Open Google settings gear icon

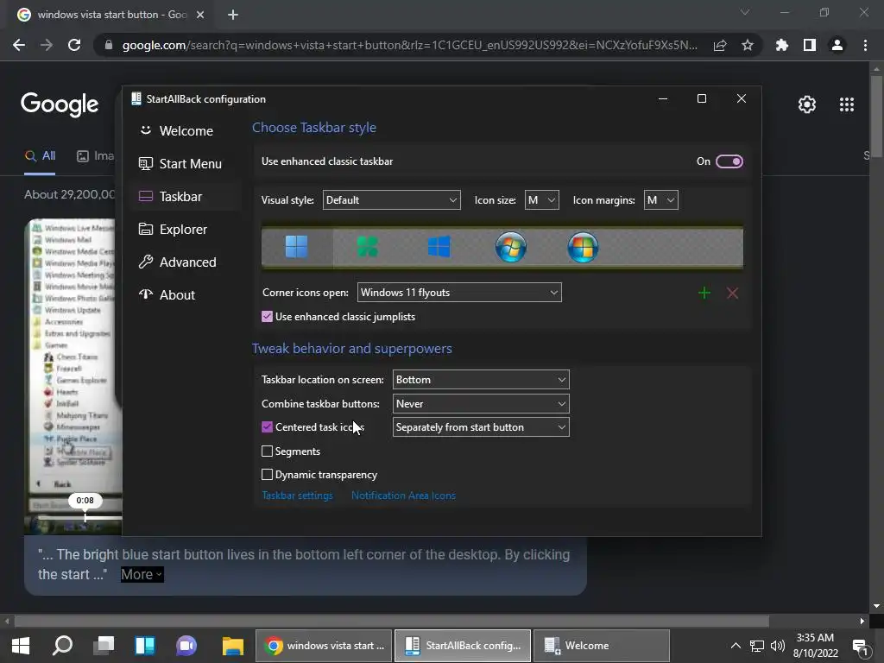tap(807, 104)
